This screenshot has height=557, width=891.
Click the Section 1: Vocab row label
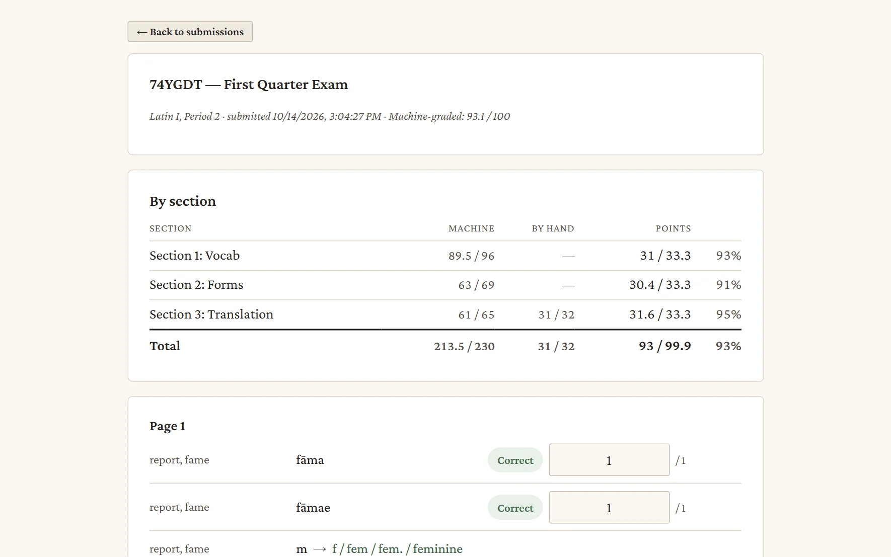click(x=194, y=256)
